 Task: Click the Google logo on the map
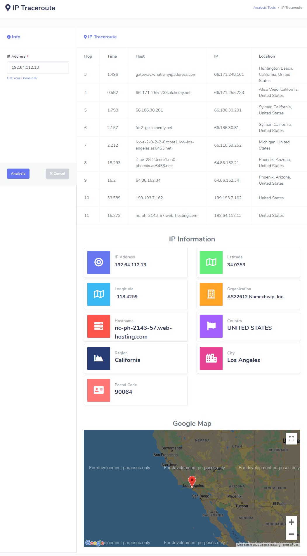point(94,543)
